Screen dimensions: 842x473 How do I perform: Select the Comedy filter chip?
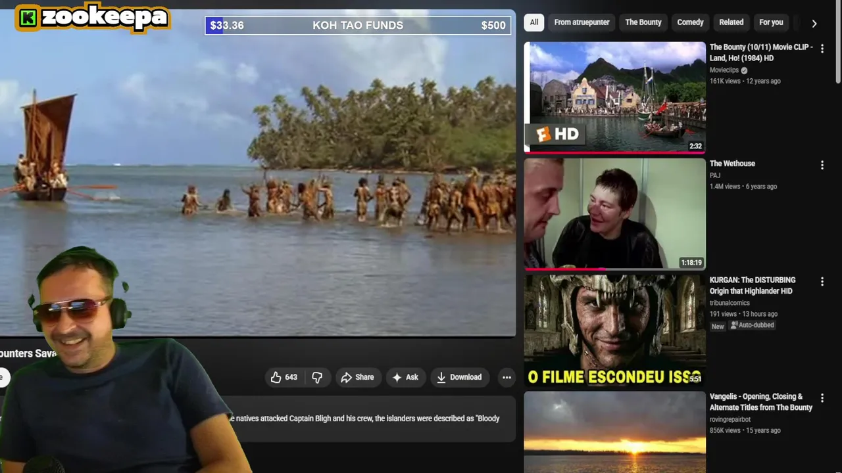point(690,22)
